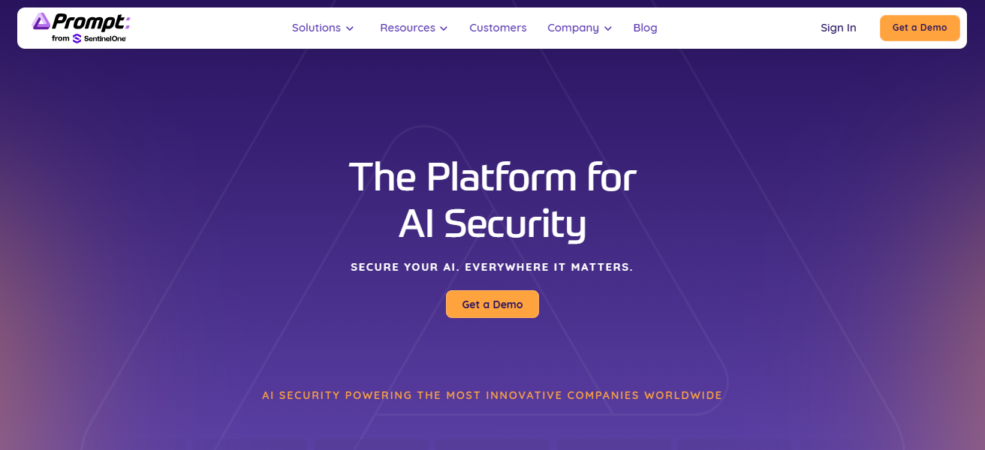This screenshot has width=985, height=450.
Task: Click Get a Demo in the navigation bar
Action: click(920, 28)
